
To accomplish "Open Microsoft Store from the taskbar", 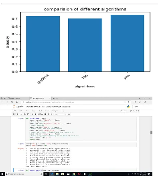I will (63, 174).
